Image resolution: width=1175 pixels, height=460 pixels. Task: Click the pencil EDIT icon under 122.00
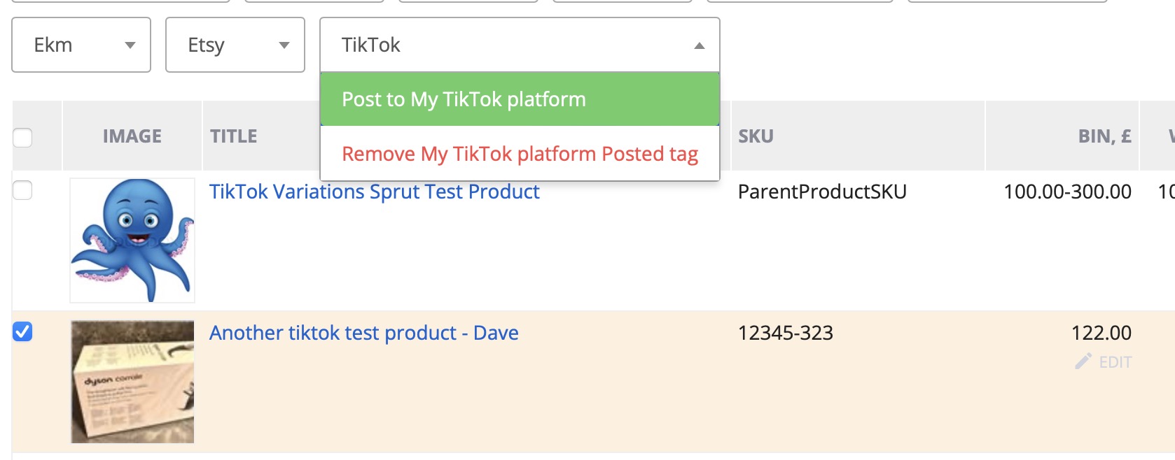pyautogui.click(x=1083, y=361)
